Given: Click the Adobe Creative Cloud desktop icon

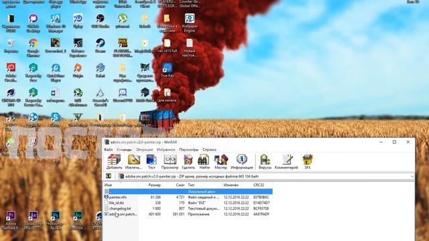Looking at the screenshot, I should 11,72.
